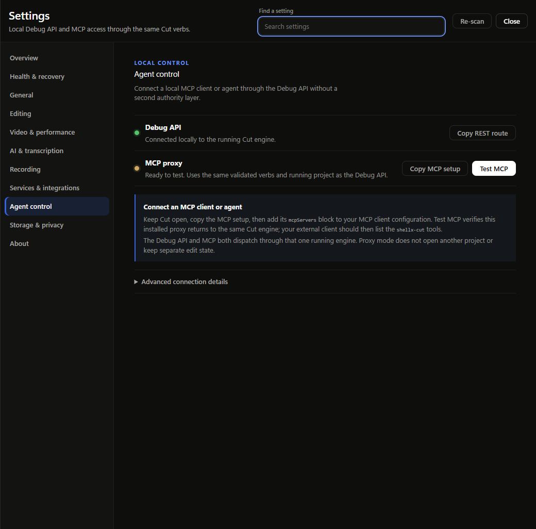Image resolution: width=536 pixels, height=529 pixels.
Task: Click the shellx-cut code text
Action: [x=410, y=230]
